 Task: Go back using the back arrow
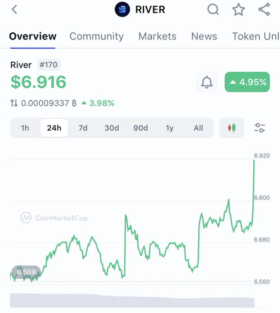pyautogui.click(x=14, y=10)
